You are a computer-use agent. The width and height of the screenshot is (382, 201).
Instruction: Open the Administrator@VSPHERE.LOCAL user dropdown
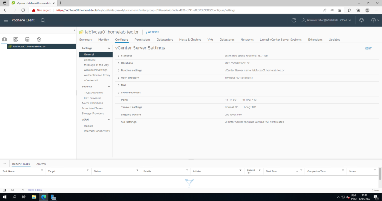[x=326, y=20]
